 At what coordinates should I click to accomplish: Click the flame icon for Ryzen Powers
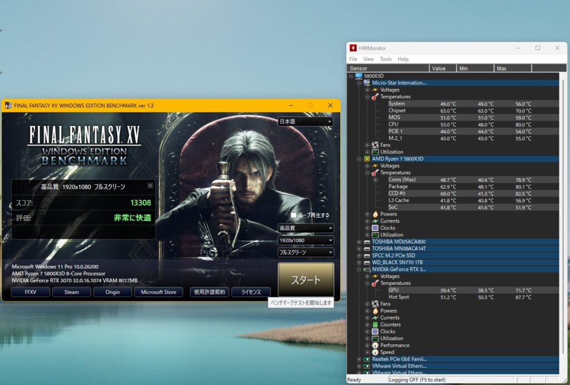click(x=375, y=214)
